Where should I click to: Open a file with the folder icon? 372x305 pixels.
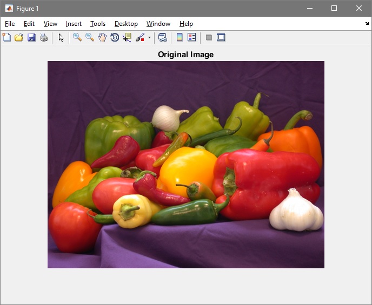(19, 37)
